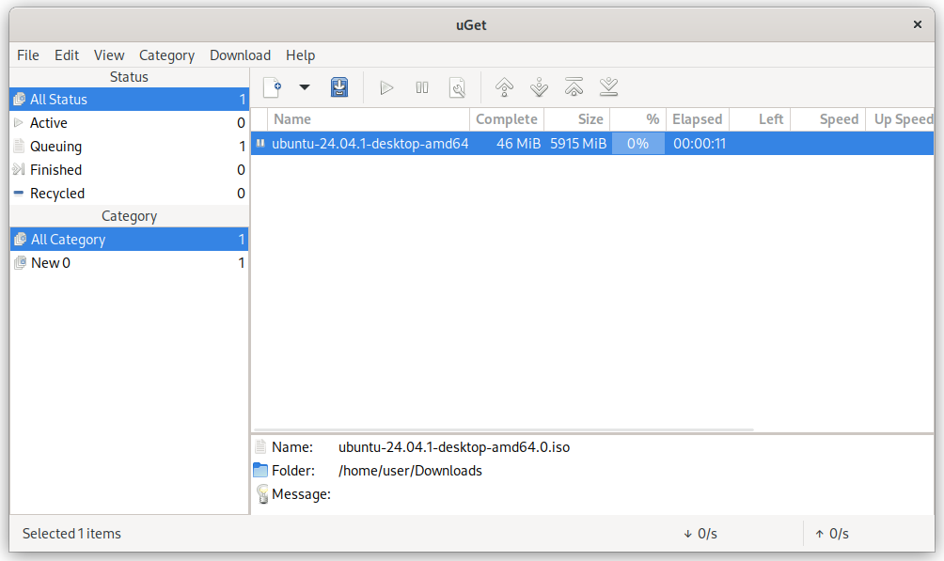Open download Properties wrench icon
The image size is (944, 561).
pos(458,88)
